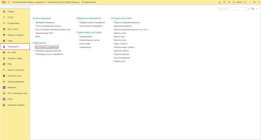261x140 pixels.
Task: Go to Банк и касса section
Action: (x=13, y=29)
